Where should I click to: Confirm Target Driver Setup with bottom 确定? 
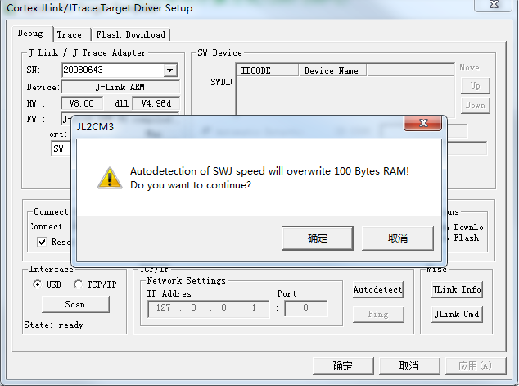pos(343,366)
